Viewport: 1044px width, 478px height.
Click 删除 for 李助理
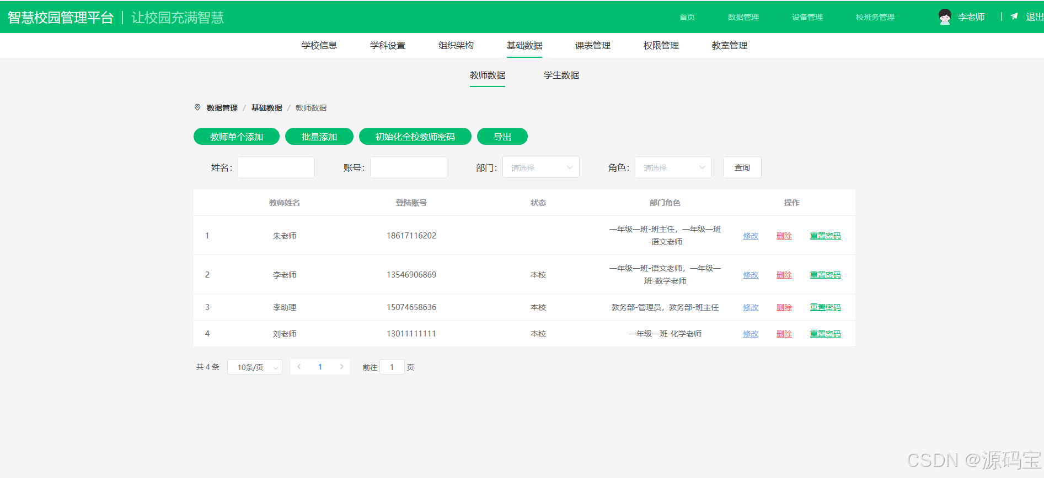(784, 307)
